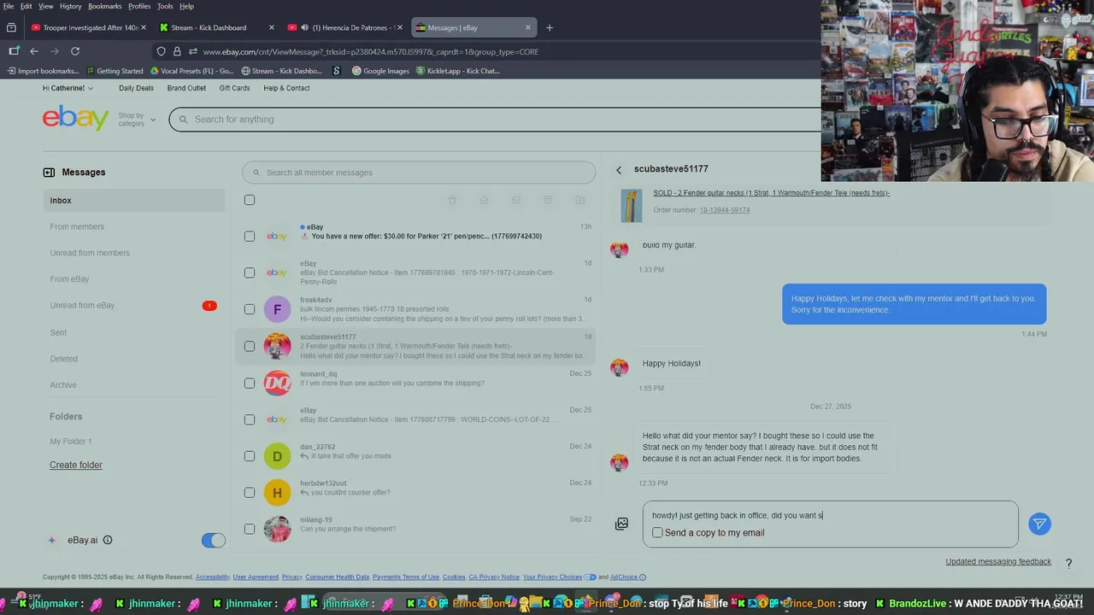Toggle the eBay.ai switch
The image size is (1094, 615).
point(213,540)
